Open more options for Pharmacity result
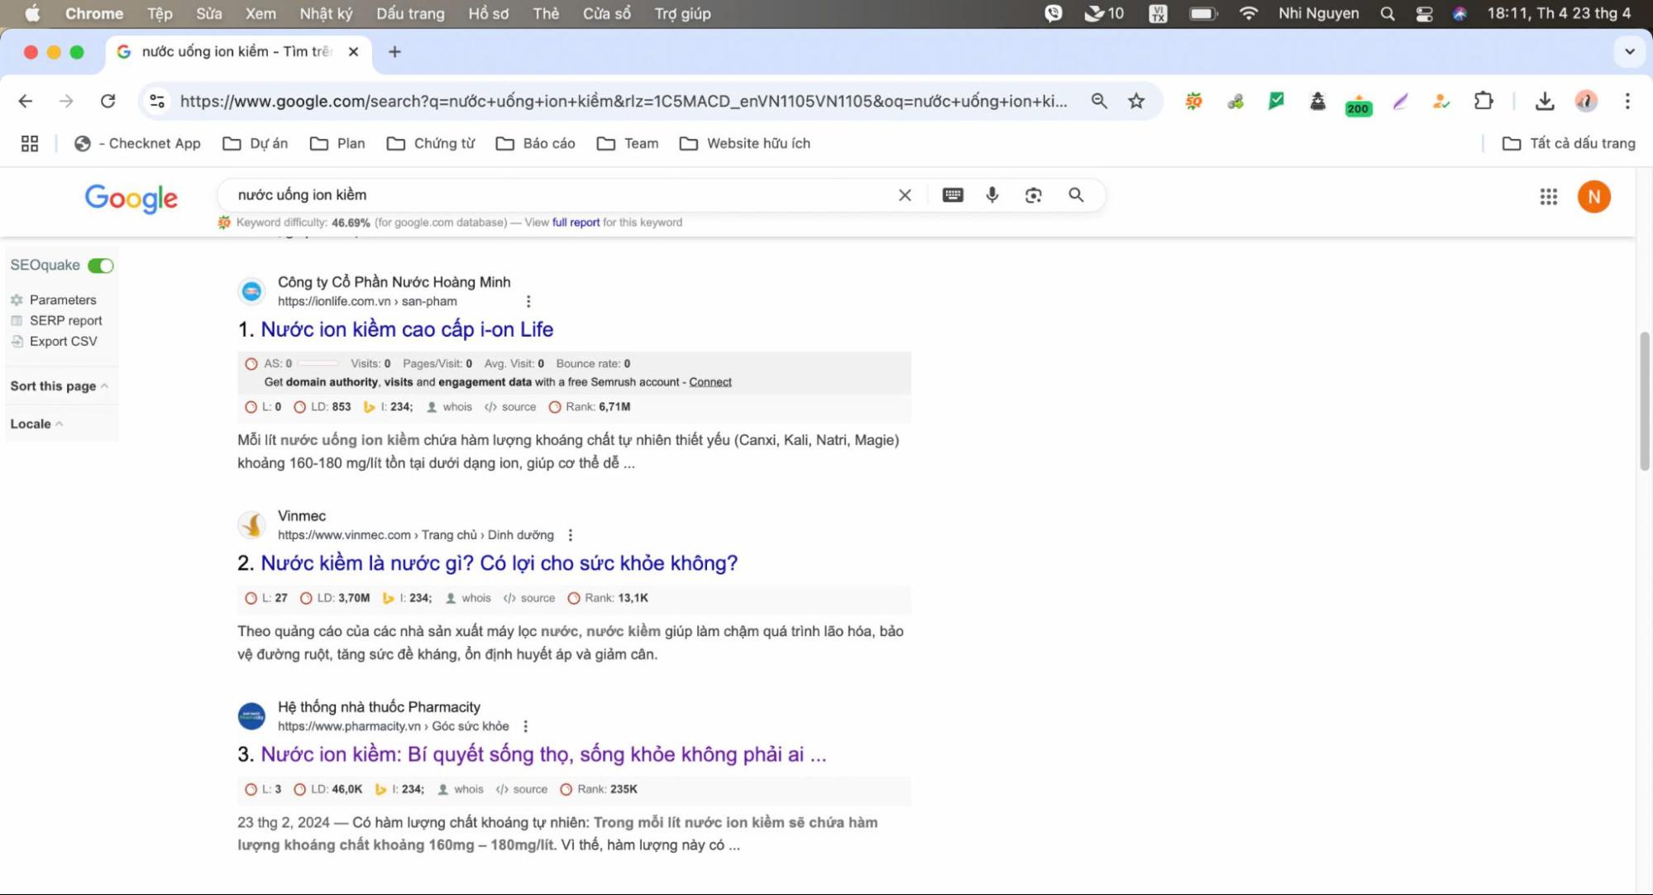This screenshot has height=895, width=1653. [x=525, y=726]
